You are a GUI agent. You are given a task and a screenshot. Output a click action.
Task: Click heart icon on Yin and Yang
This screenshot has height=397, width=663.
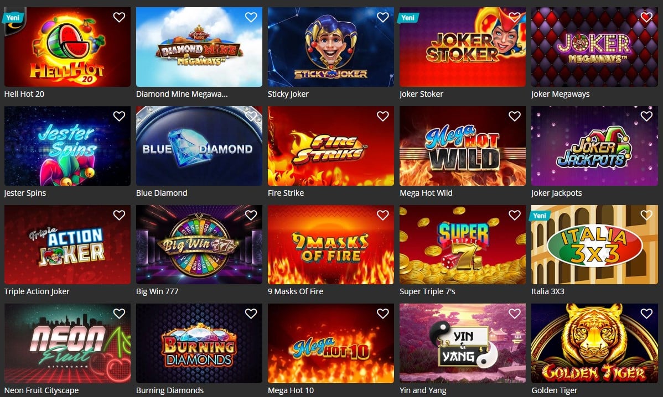click(x=515, y=314)
